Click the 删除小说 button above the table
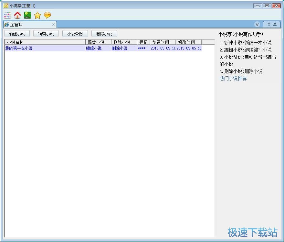Viewport: 284px width, 242px height. (x=104, y=34)
